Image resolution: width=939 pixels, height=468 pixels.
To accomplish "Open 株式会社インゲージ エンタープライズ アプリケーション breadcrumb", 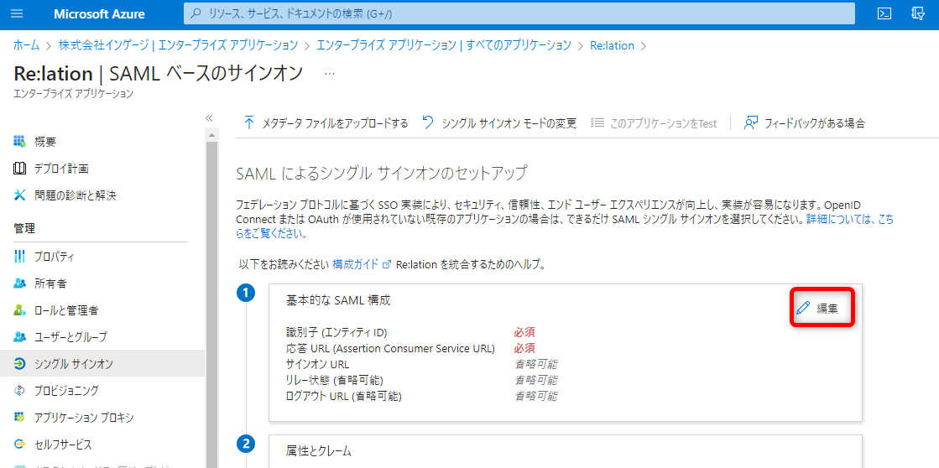I will pos(178,45).
